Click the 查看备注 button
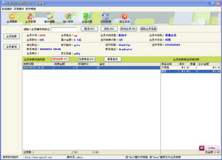Viewport: 222px width, 160px height. 113,59
